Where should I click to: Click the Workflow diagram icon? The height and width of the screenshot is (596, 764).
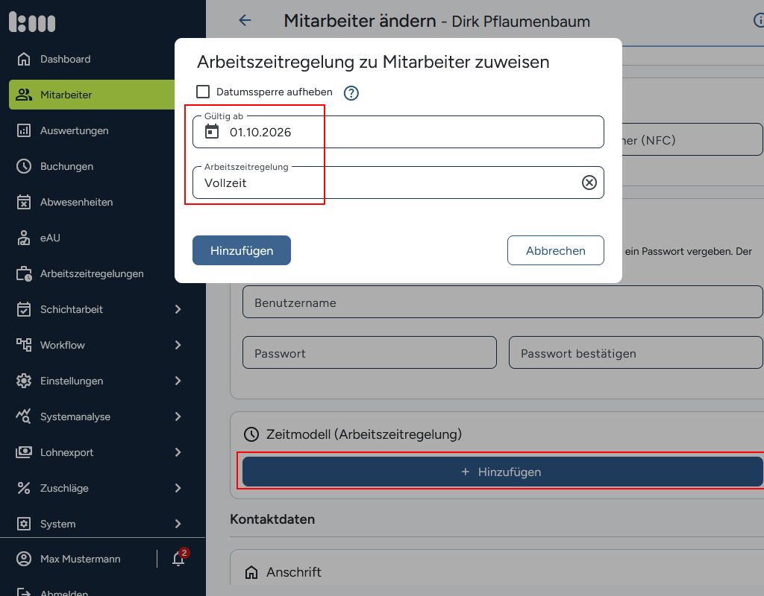point(23,345)
